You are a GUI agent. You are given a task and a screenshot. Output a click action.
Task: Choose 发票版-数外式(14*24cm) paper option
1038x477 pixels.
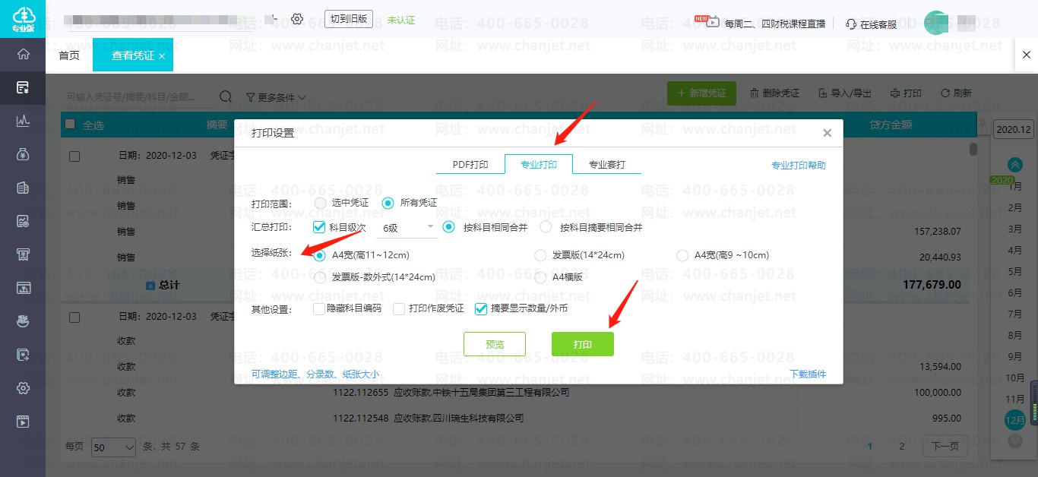tap(320, 277)
